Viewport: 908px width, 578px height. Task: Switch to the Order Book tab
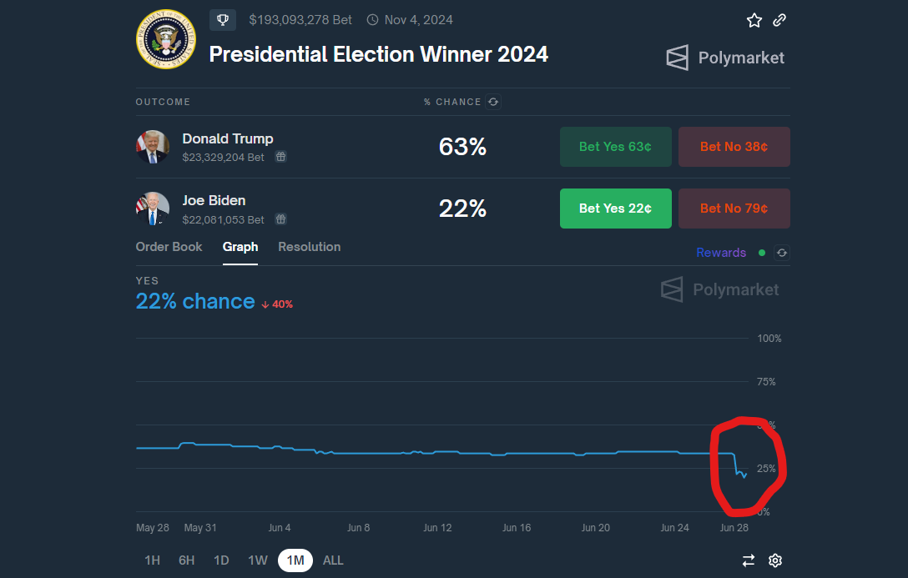tap(169, 247)
